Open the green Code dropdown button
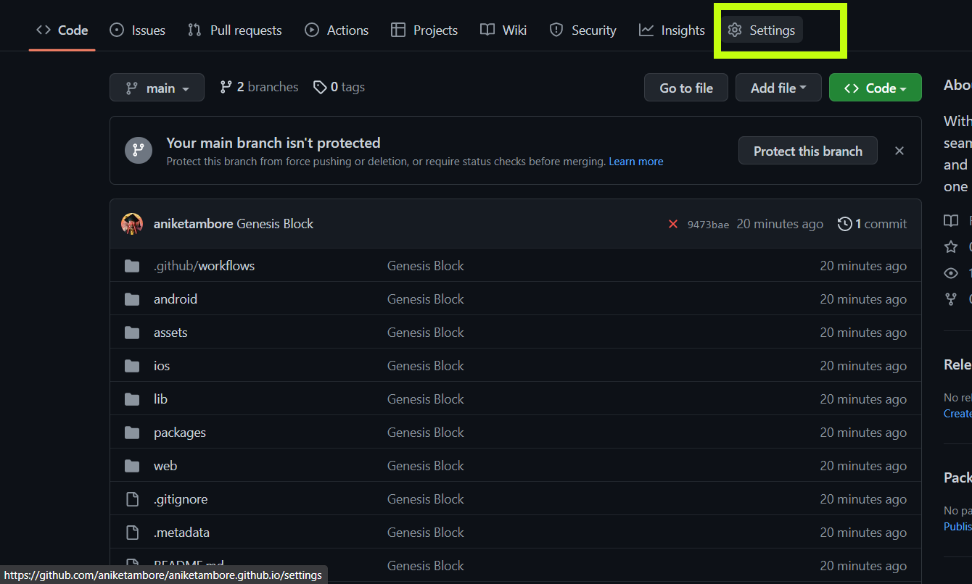Viewport: 972px width, 584px height. pyautogui.click(x=876, y=88)
